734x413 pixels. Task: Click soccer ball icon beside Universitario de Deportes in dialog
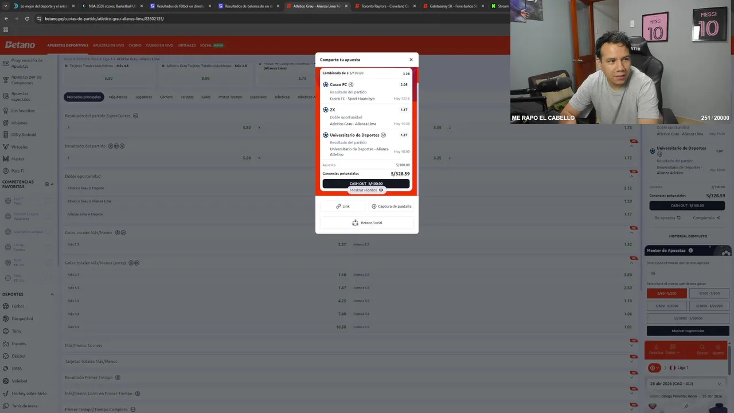326,135
